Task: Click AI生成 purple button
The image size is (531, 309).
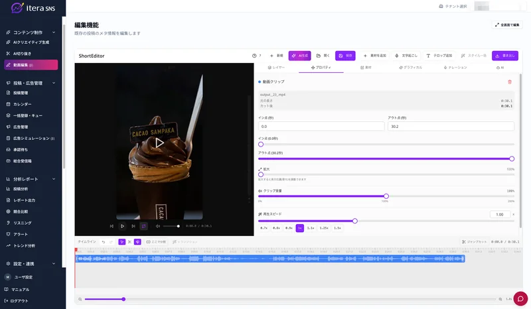Action: click(300, 56)
